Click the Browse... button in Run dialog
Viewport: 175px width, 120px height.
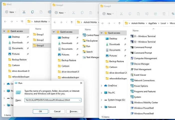tap(74, 111)
